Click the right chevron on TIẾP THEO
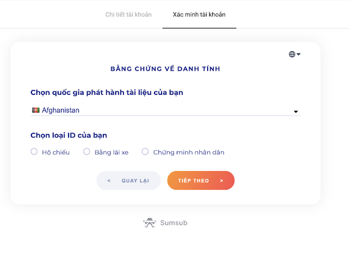The image size is (349, 265). [x=222, y=181]
